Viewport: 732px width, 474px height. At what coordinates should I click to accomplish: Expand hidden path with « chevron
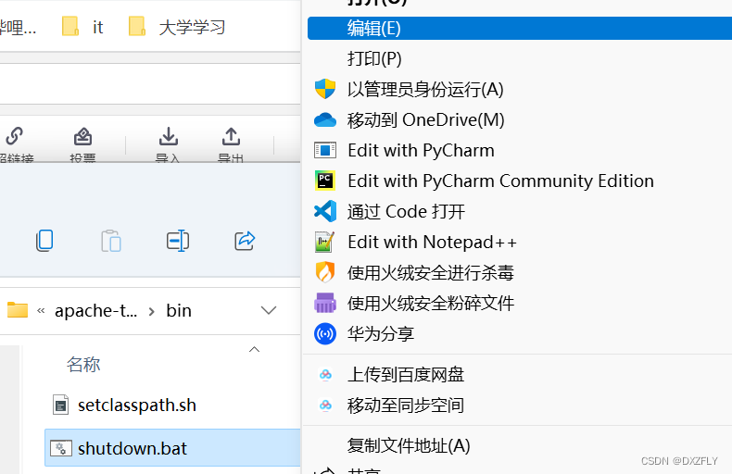[x=41, y=310]
